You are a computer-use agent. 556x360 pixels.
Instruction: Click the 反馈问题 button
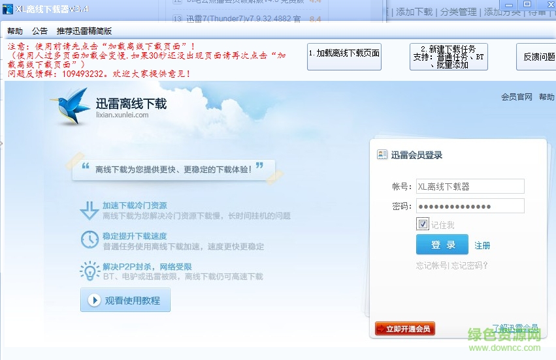(536, 57)
